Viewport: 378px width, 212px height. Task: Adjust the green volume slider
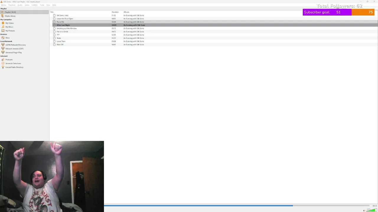pos(372,210)
